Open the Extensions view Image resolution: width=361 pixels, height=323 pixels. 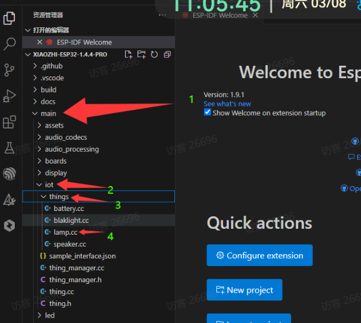(x=9, y=122)
